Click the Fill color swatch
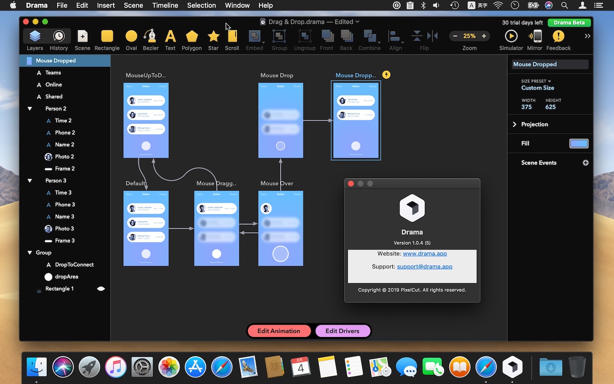 (578, 144)
